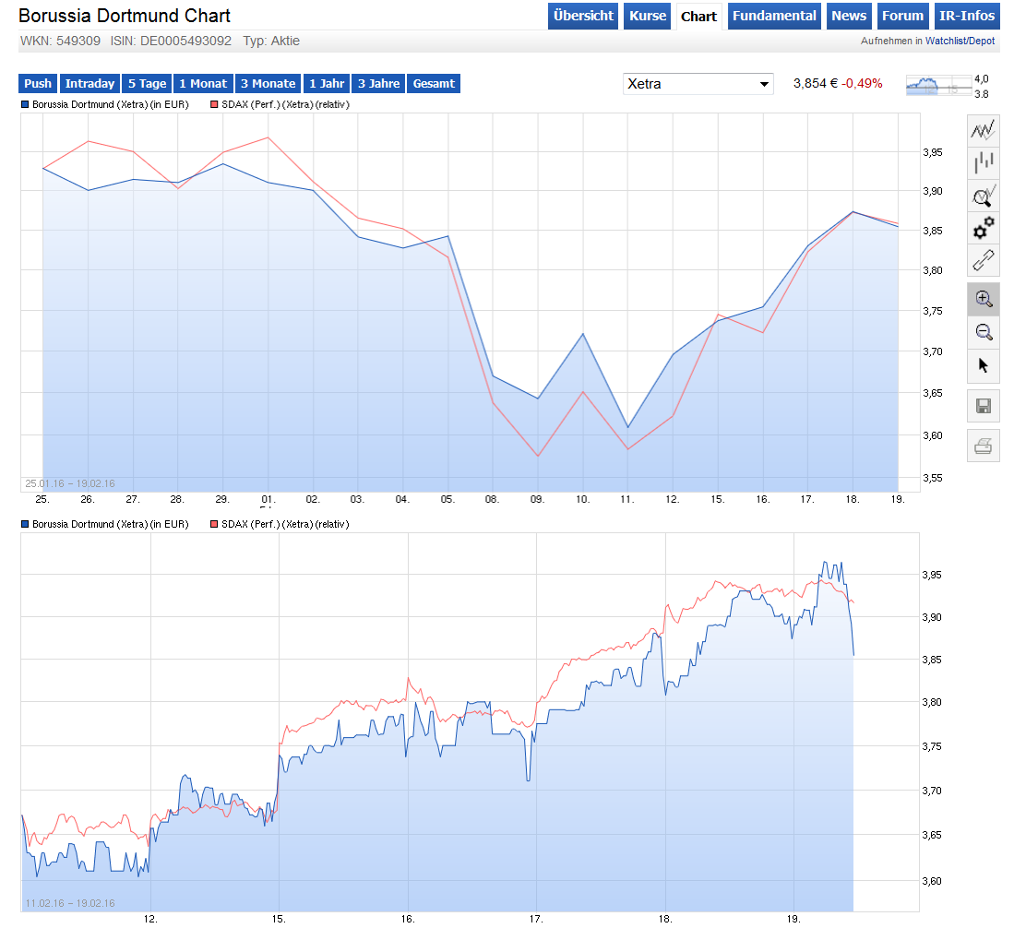Click the Watchlist/Depot link
This screenshot has height=952, width=1026.
pos(960,41)
